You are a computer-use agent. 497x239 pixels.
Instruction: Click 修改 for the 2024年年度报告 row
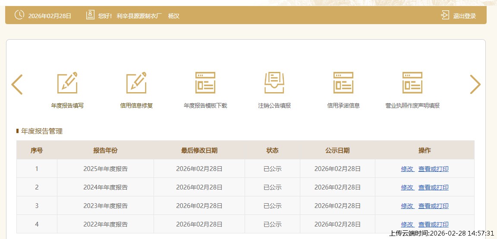(x=407, y=187)
